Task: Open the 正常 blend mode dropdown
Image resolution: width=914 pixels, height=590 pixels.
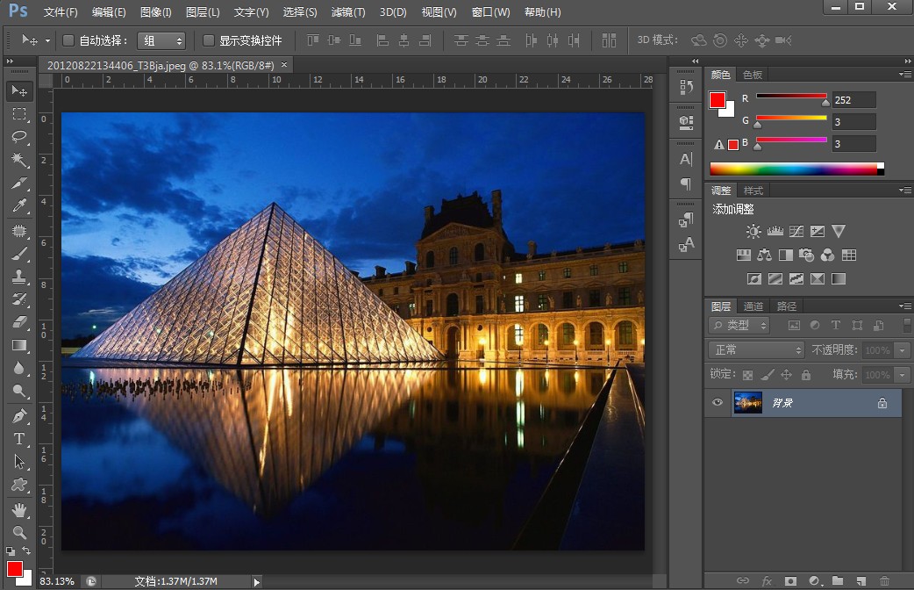Action: [757, 349]
